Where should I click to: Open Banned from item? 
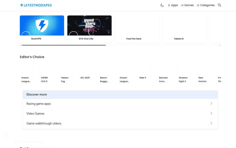coord(164,74)
